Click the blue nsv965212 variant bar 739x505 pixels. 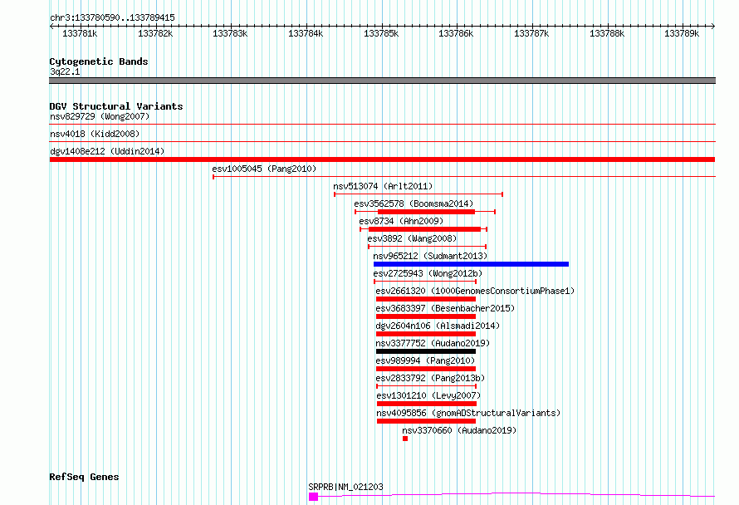pos(471,264)
